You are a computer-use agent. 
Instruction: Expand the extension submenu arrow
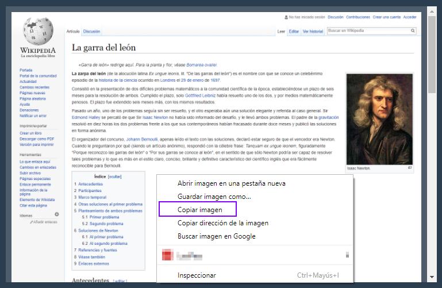(x=347, y=255)
